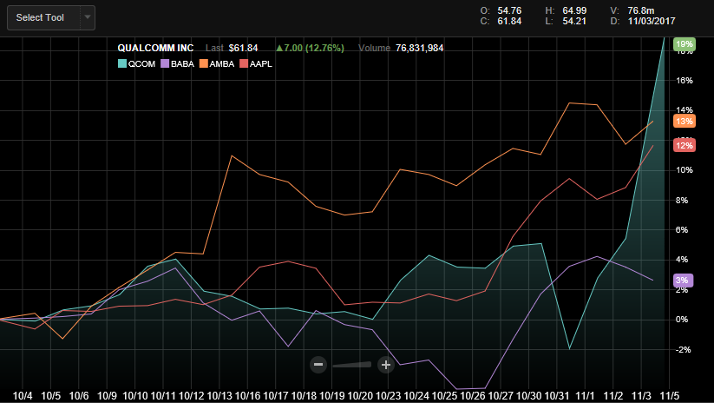Click the QCOM teal legend swatch
The width and height of the screenshot is (714, 403).
(122, 63)
